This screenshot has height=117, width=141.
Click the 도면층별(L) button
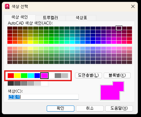pyautogui.click(x=89, y=75)
